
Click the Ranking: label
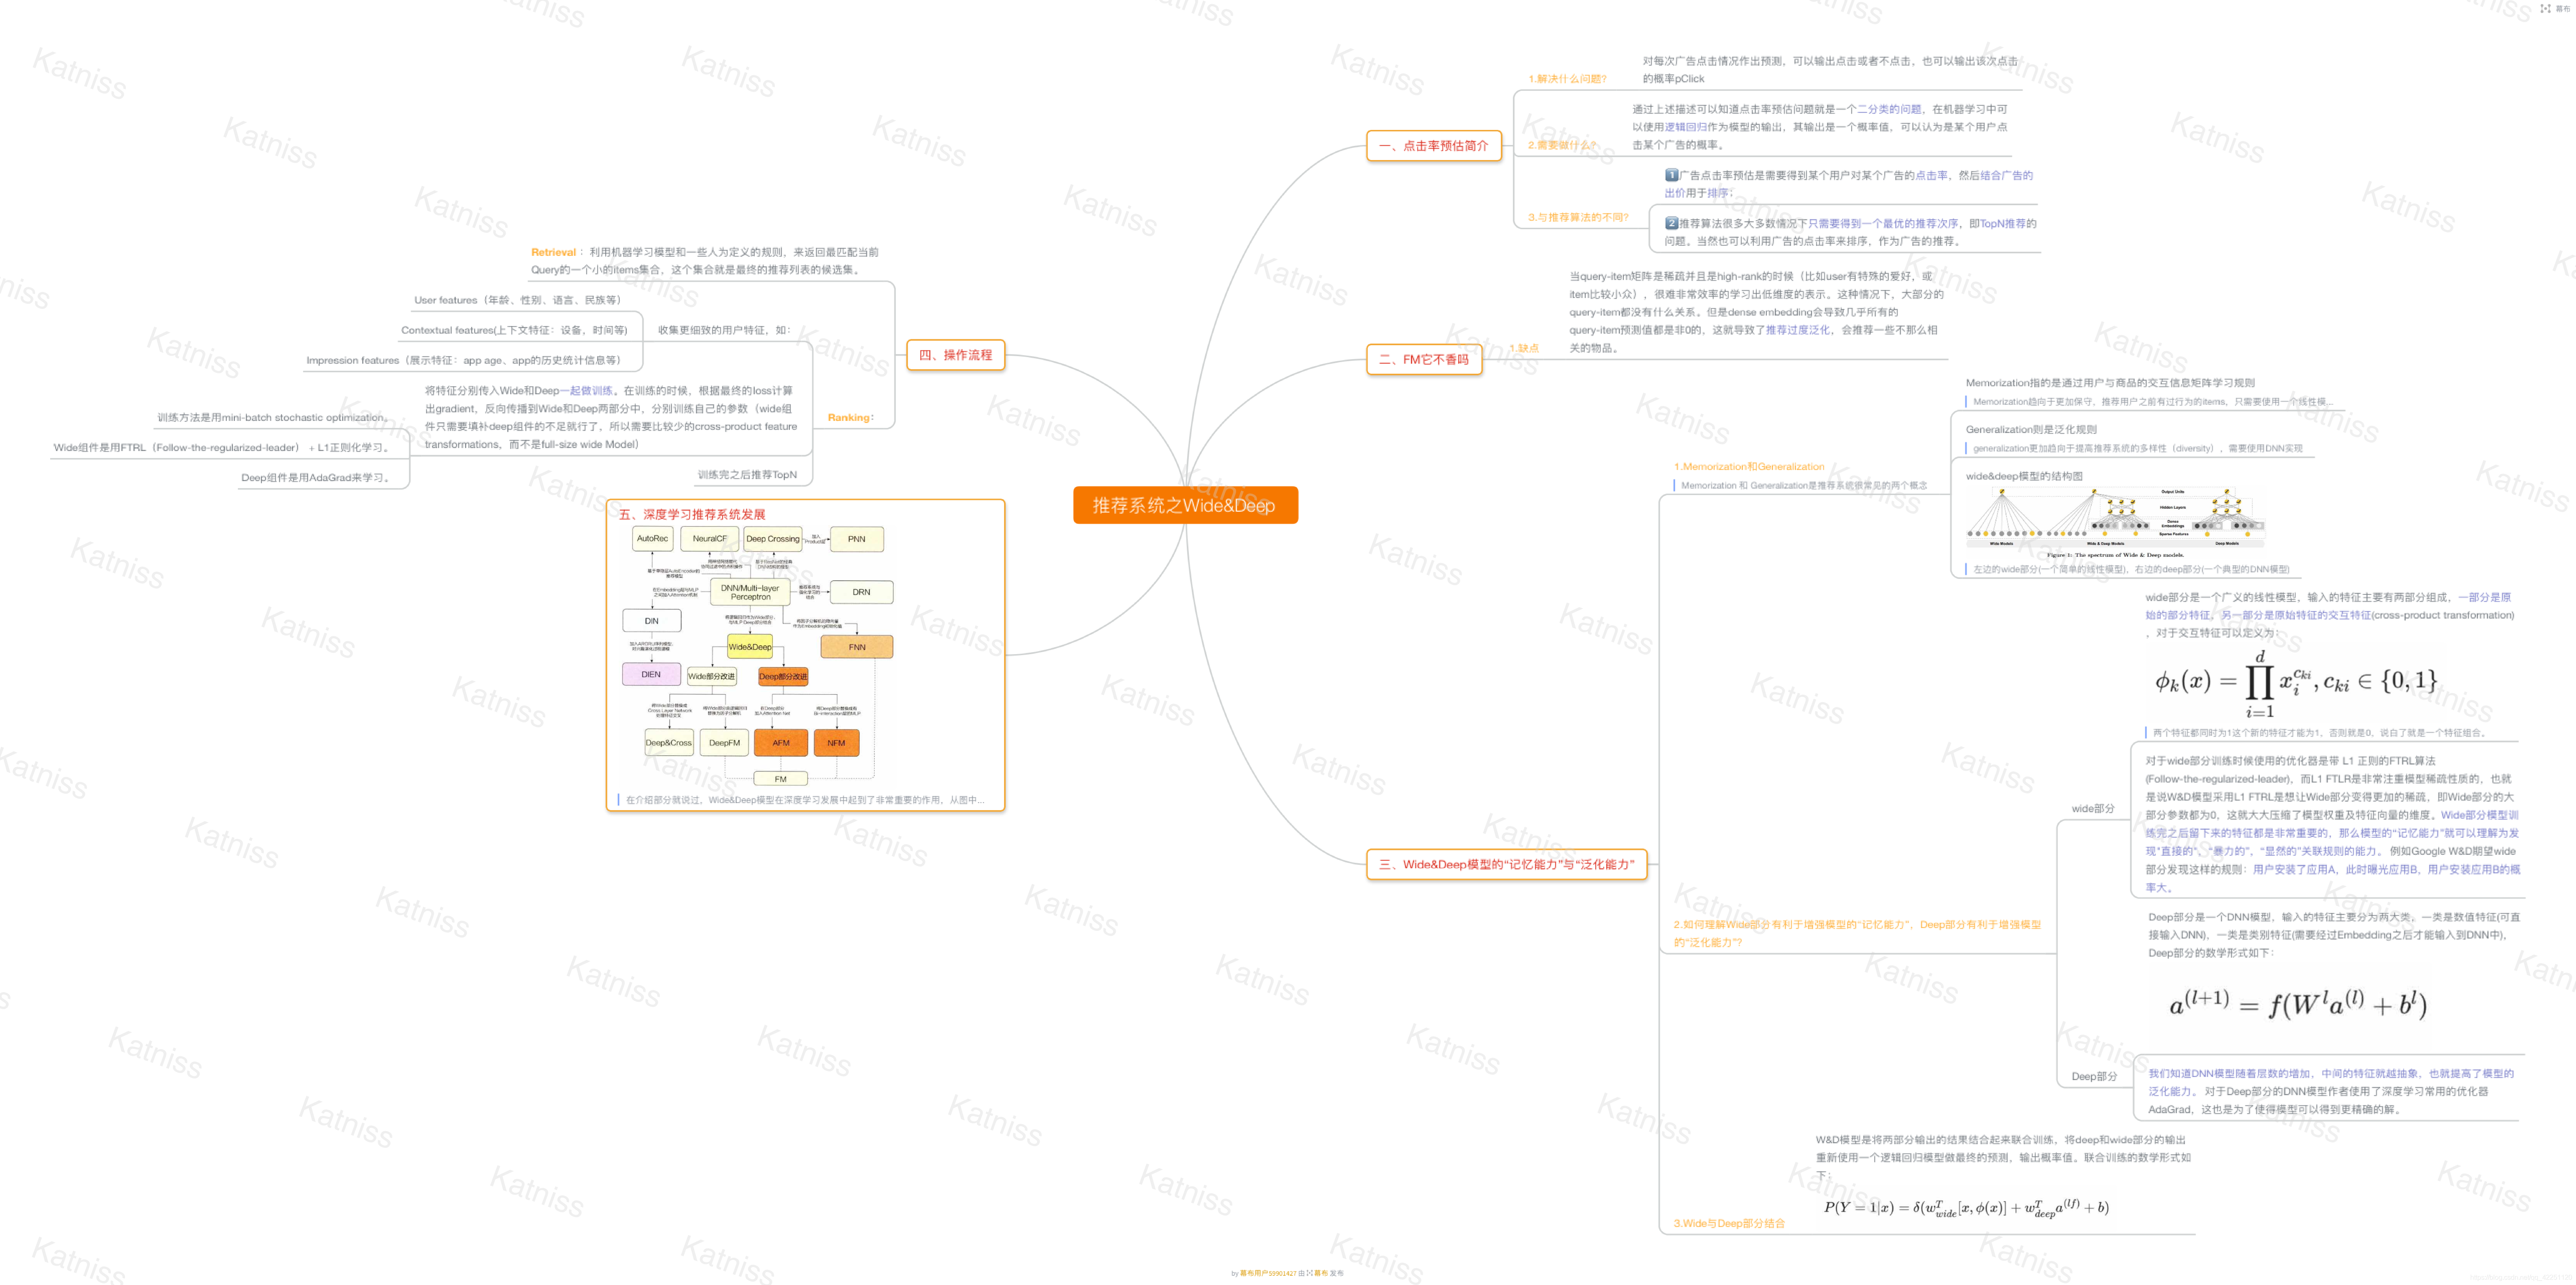click(850, 417)
